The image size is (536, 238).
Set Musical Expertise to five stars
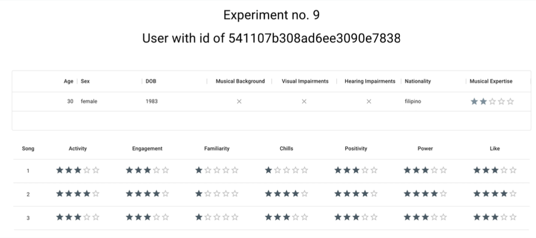[510, 101]
